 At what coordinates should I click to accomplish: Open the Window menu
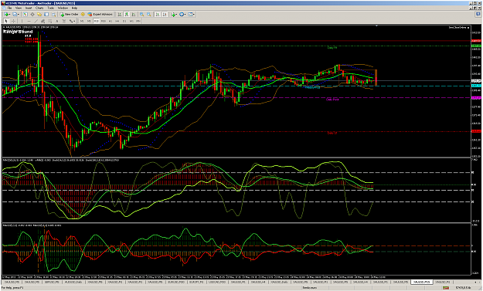click(x=63, y=8)
